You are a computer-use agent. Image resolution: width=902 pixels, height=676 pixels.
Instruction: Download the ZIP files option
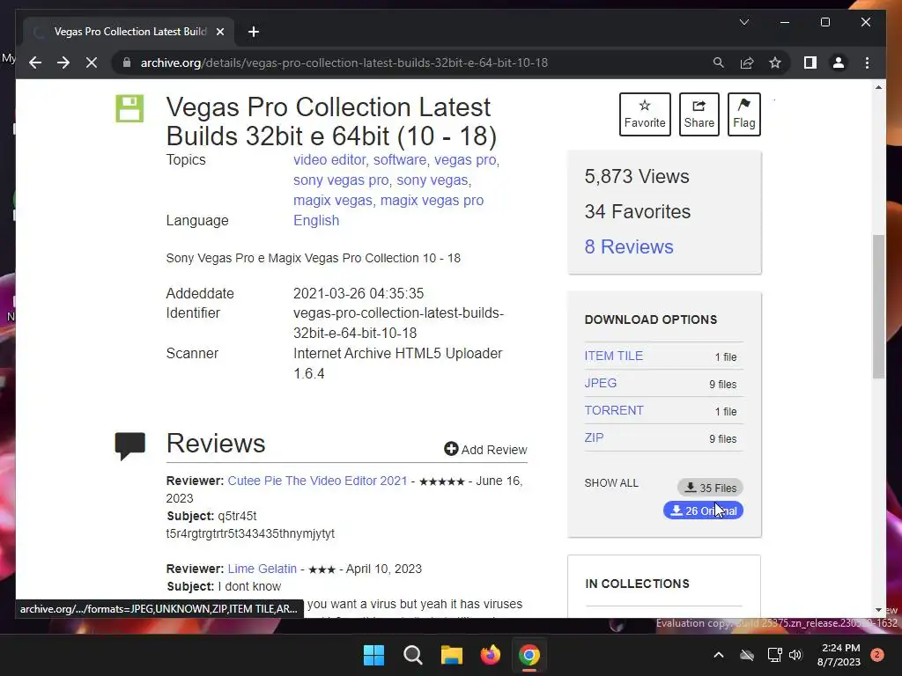pyautogui.click(x=594, y=437)
